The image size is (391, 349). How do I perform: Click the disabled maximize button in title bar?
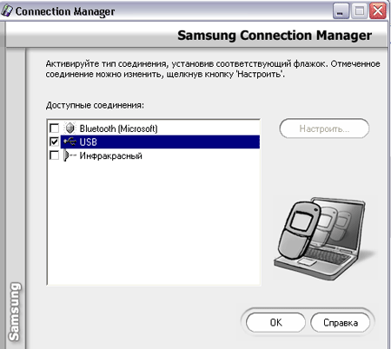pos(359,11)
